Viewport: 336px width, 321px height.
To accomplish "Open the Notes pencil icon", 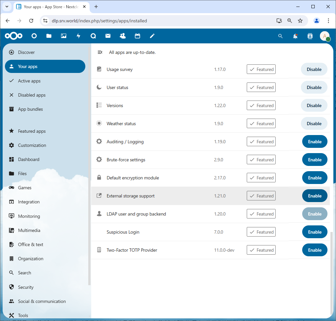I will [152, 36].
